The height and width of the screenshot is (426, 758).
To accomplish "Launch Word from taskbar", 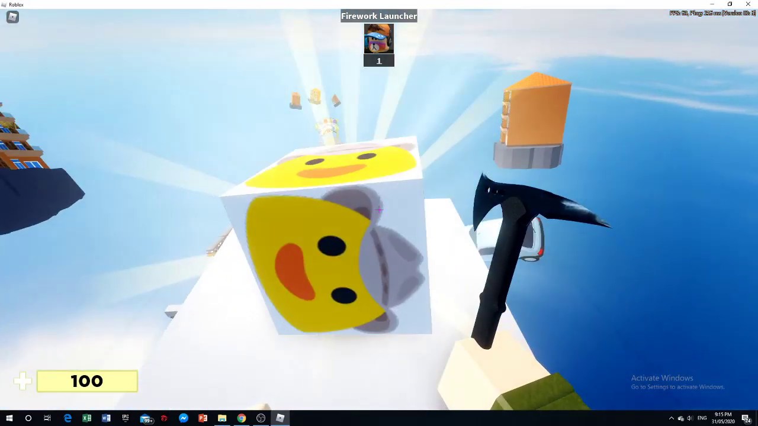I will 106,418.
